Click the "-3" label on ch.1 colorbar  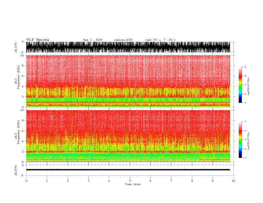(x=245, y=67)
